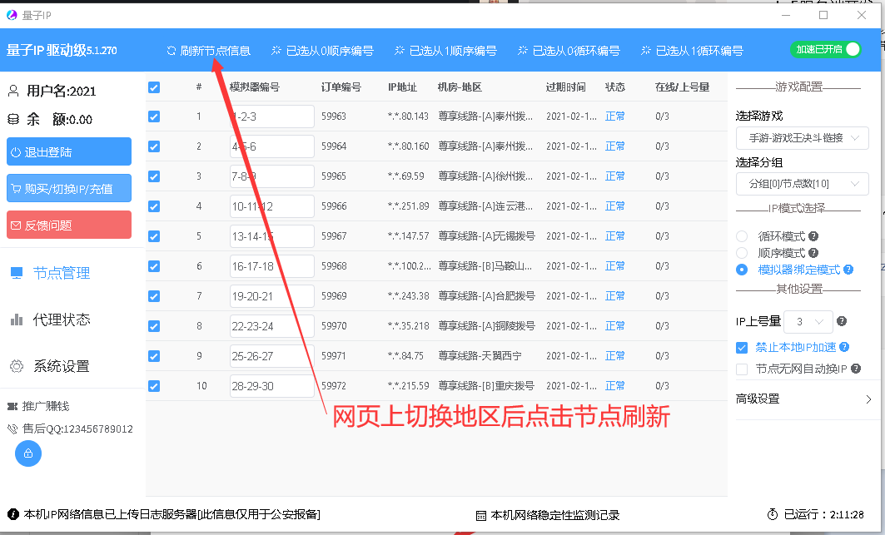Click the 退出登陆 button
The image size is (885, 535).
tap(69, 152)
